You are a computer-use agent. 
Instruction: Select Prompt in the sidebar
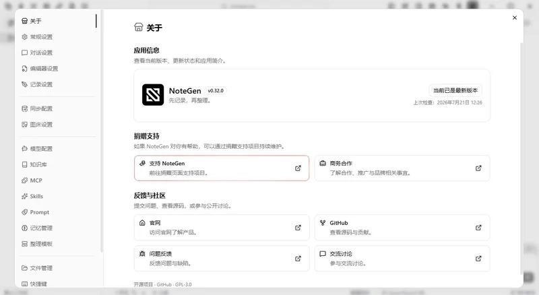click(57, 212)
